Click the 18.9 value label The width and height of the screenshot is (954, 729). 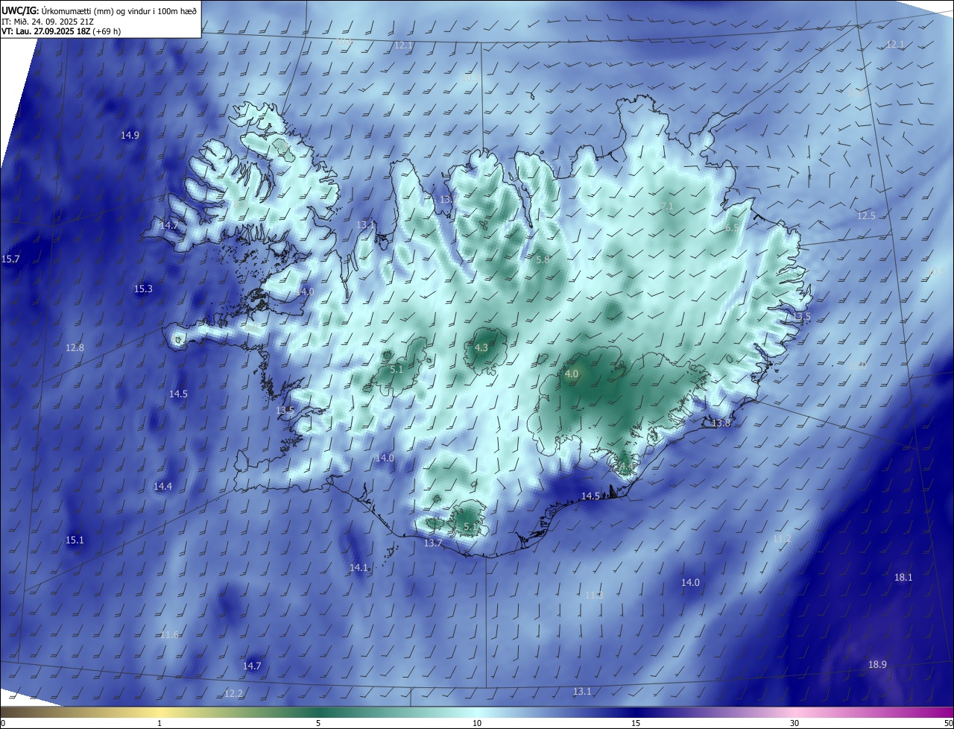coord(877,664)
